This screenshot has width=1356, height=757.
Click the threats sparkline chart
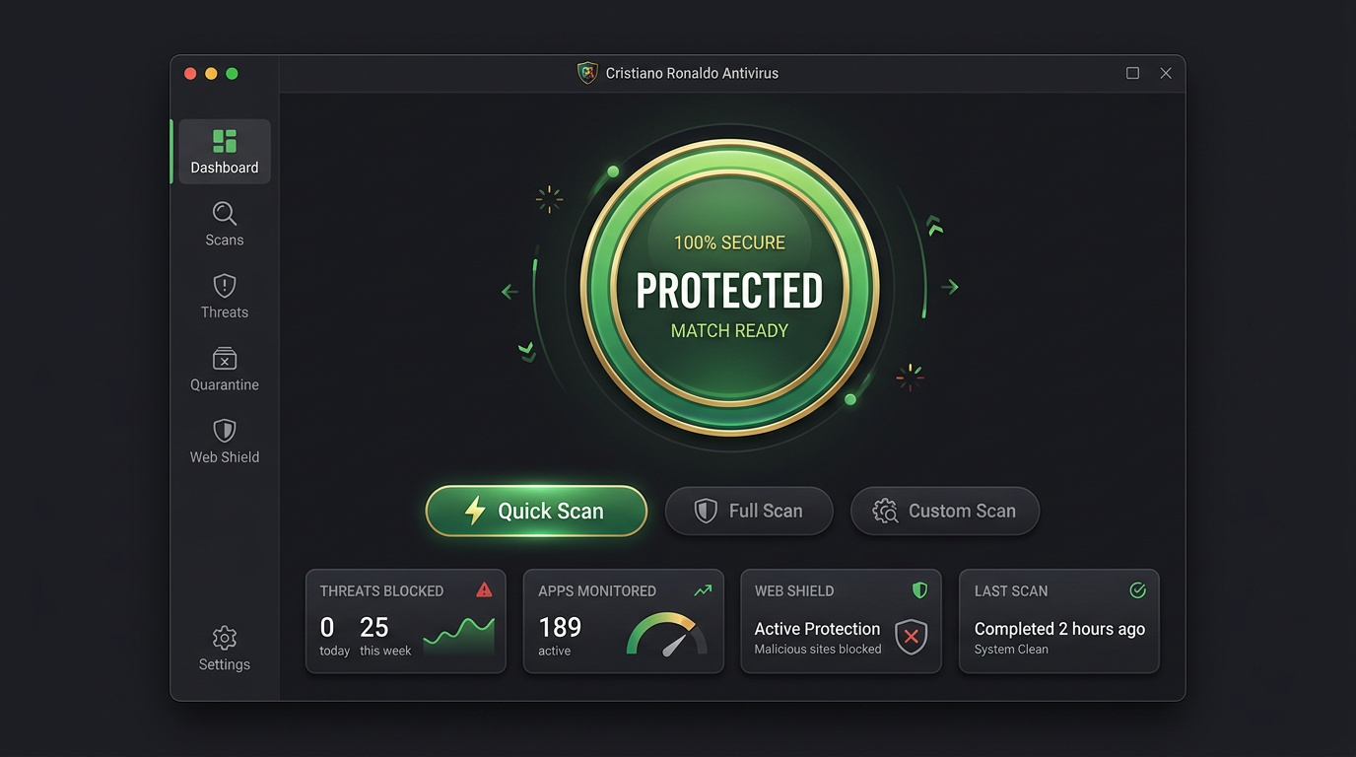(x=459, y=637)
